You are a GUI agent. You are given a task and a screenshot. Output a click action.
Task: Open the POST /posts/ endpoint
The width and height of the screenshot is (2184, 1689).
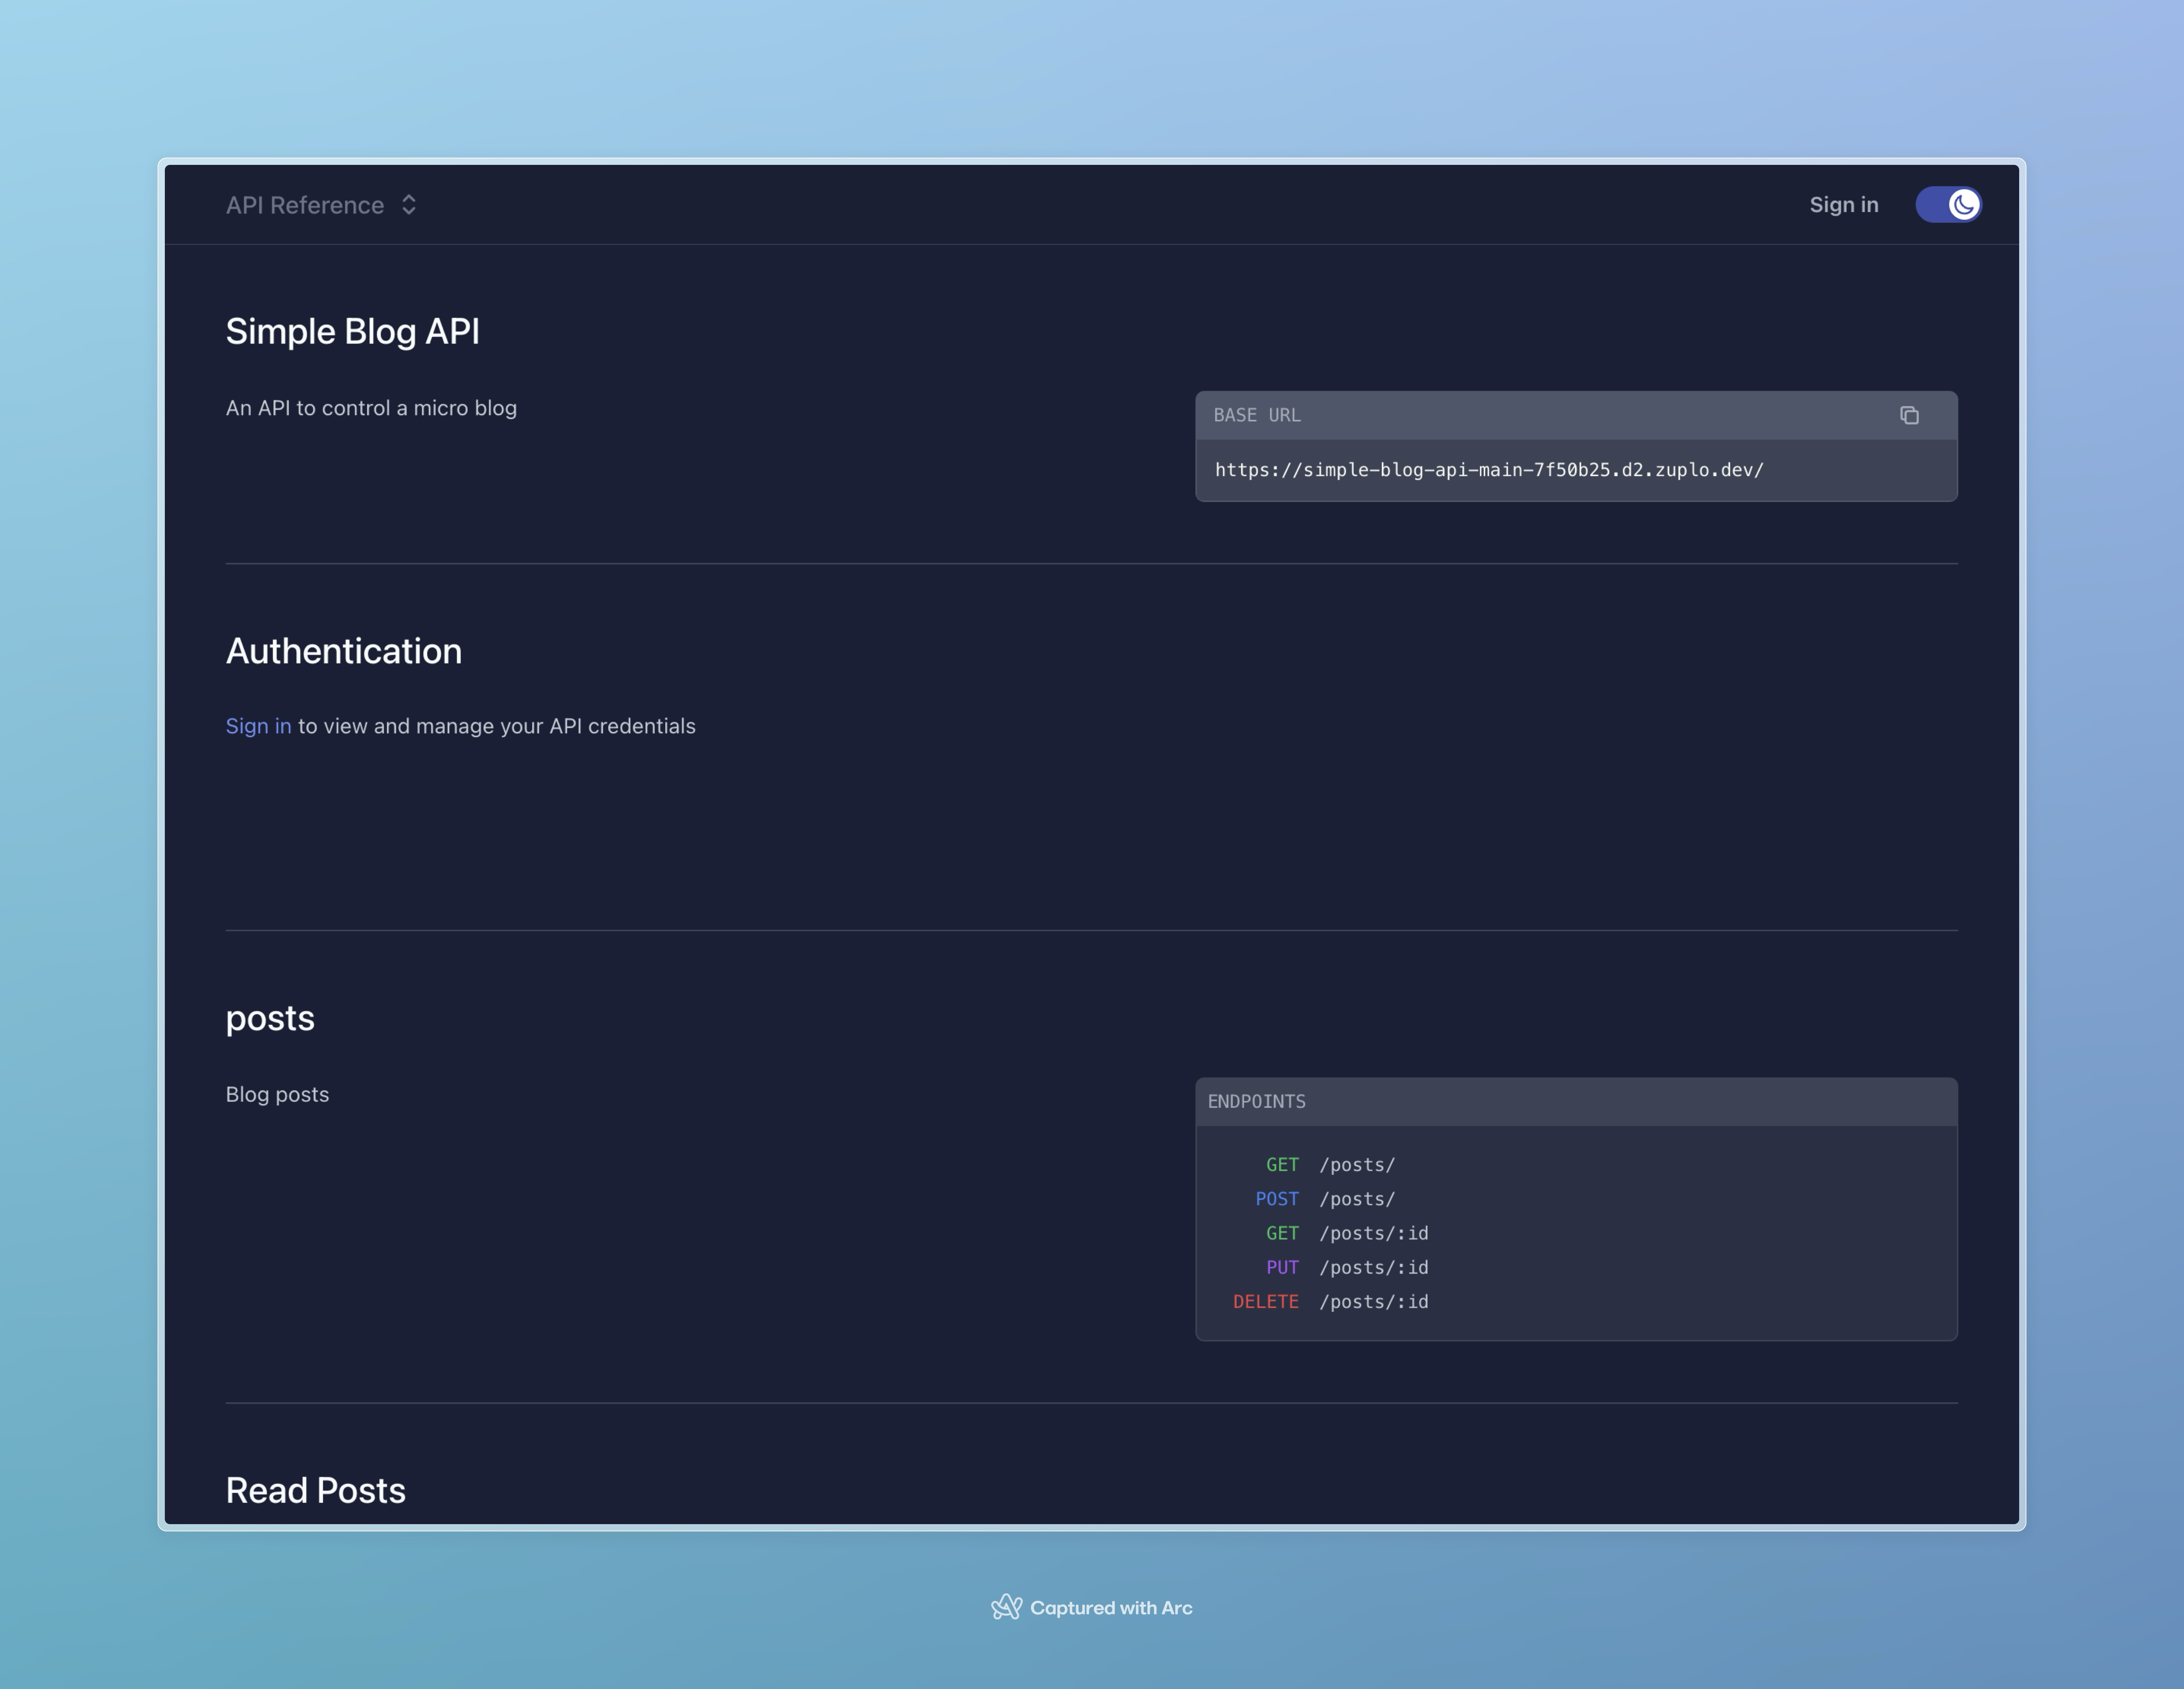click(1325, 1199)
